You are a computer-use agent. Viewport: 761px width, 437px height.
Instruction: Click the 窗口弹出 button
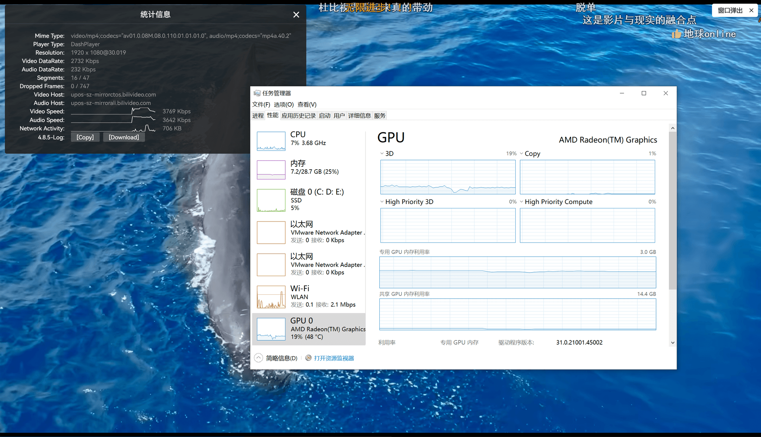pyautogui.click(x=730, y=10)
